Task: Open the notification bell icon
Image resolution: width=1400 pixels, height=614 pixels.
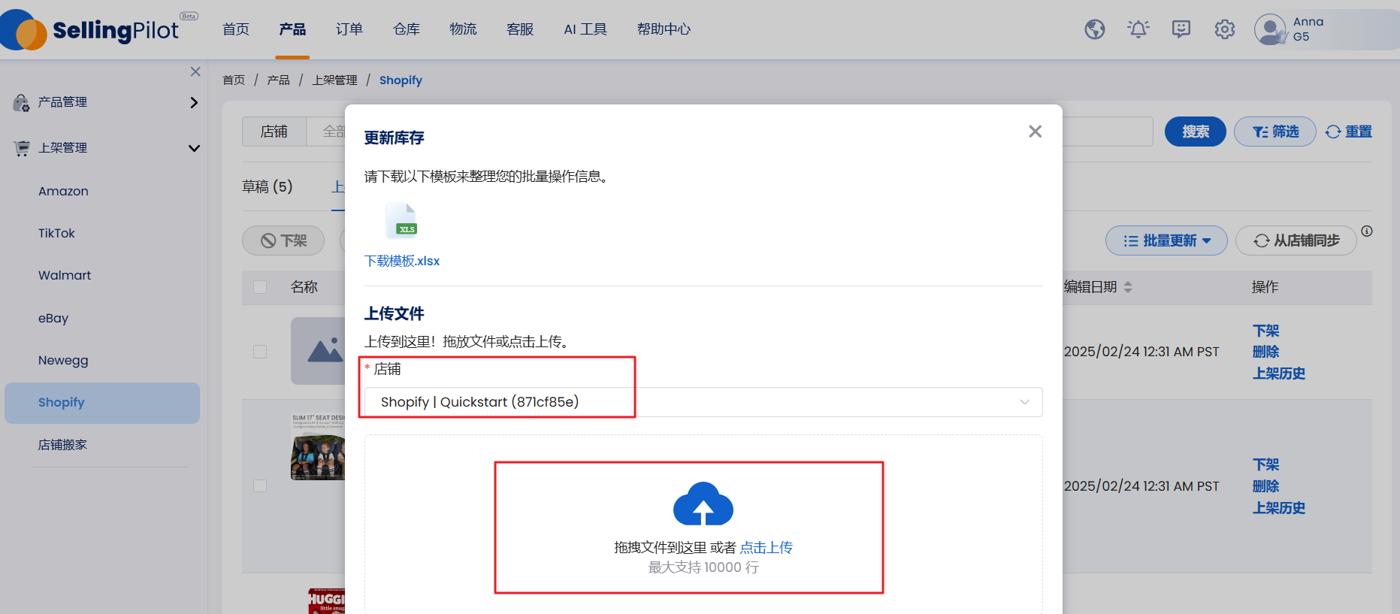Action: click(x=1138, y=29)
